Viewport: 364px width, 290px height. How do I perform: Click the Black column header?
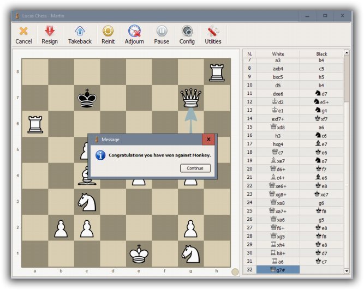pyautogui.click(x=321, y=54)
